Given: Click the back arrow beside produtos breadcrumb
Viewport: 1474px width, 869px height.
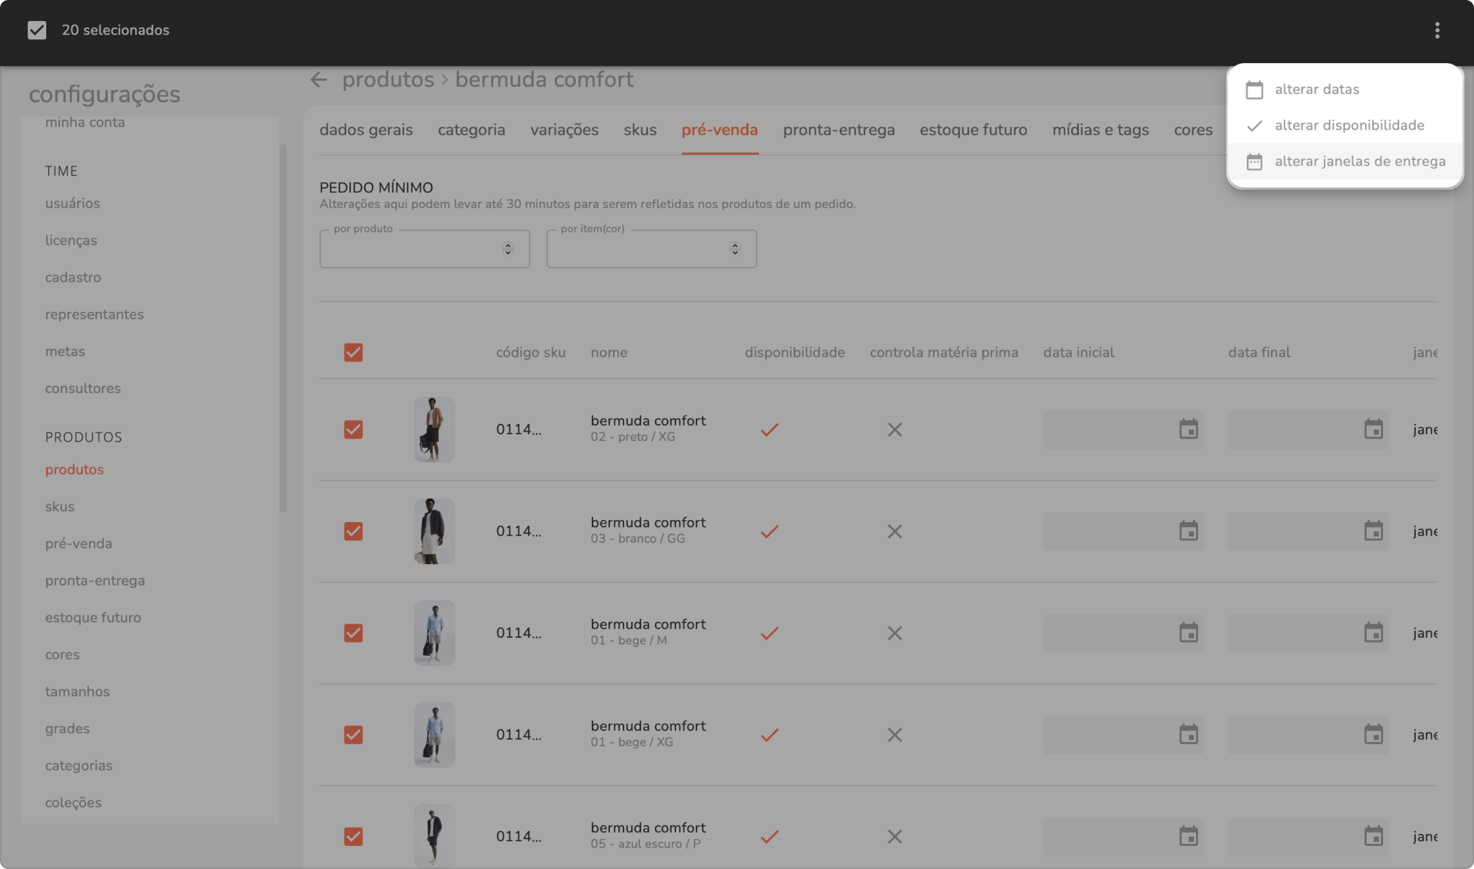Looking at the screenshot, I should (x=319, y=80).
